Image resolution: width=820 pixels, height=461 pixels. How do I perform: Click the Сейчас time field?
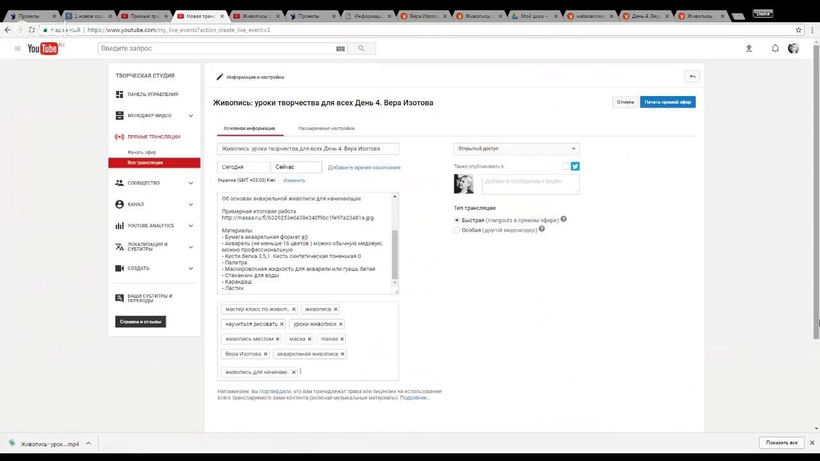pos(297,167)
